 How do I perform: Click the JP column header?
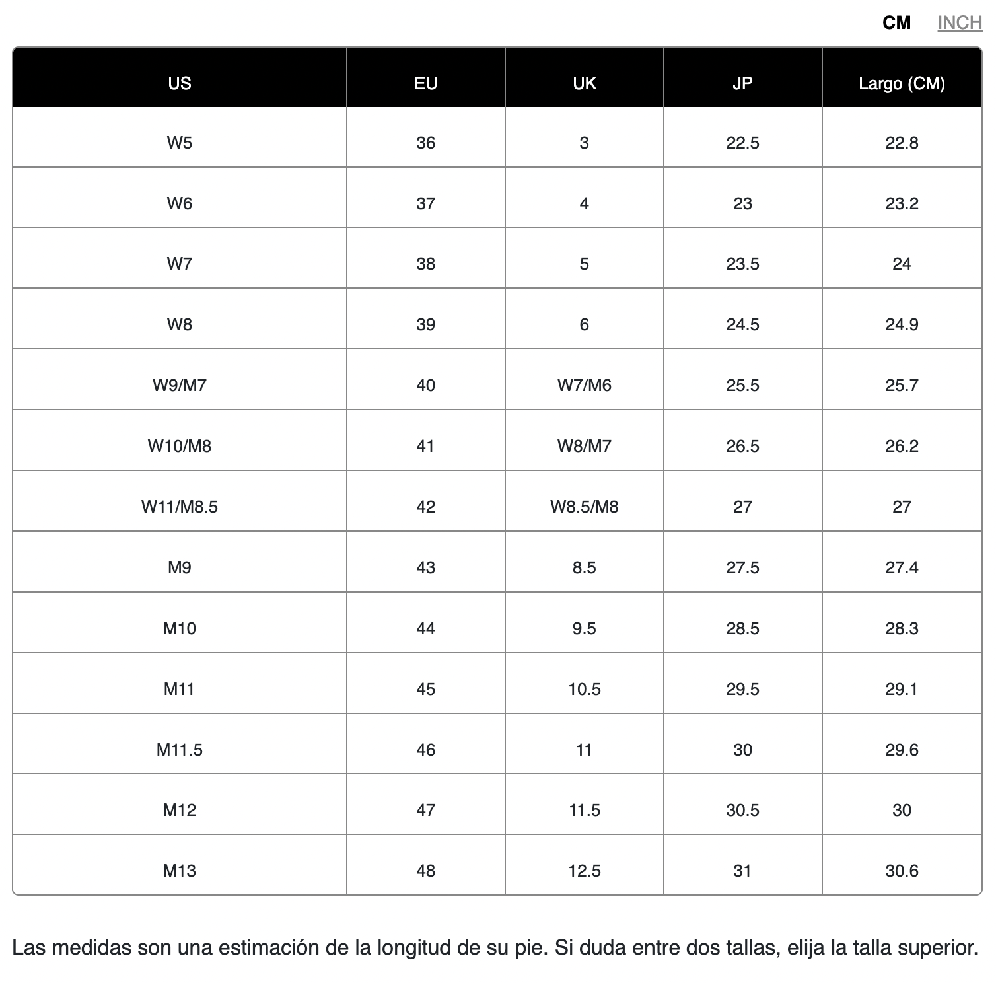742,83
